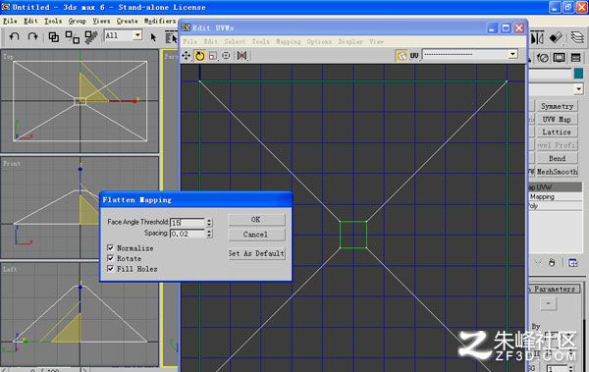Open the File menu in 3ds max
This screenshot has height=372, width=589.
coord(10,21)
